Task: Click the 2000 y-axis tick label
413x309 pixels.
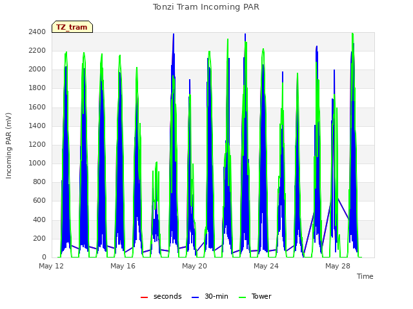Action: coord(37,70)
